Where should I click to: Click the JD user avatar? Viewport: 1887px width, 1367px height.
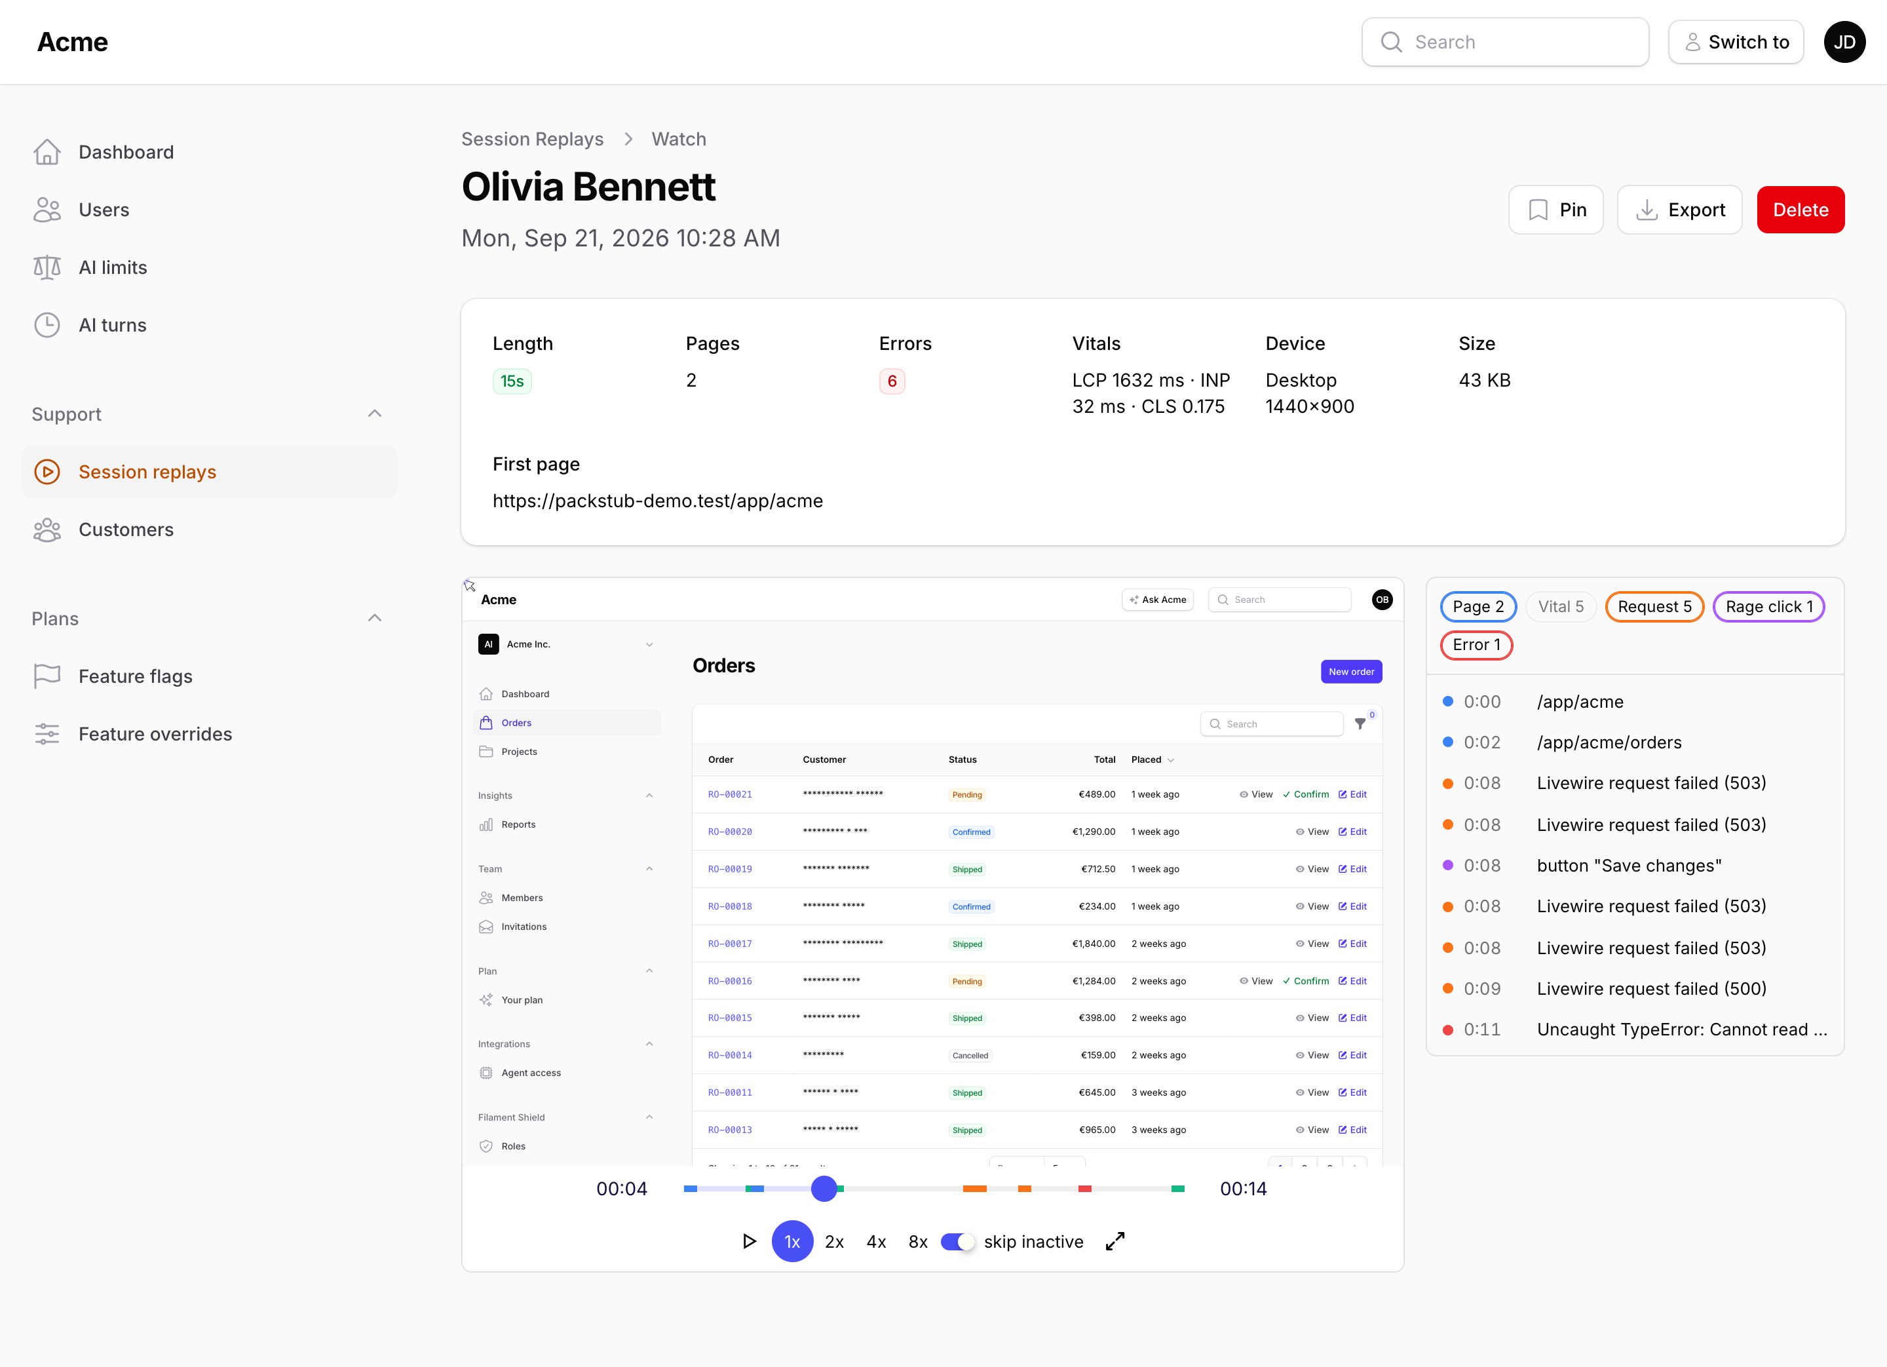click(x=1844, y=41)
